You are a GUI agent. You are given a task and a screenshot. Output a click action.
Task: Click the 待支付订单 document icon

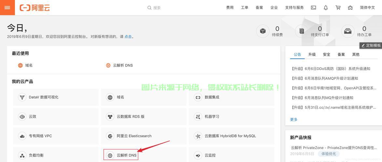click(x=302, y=31)
